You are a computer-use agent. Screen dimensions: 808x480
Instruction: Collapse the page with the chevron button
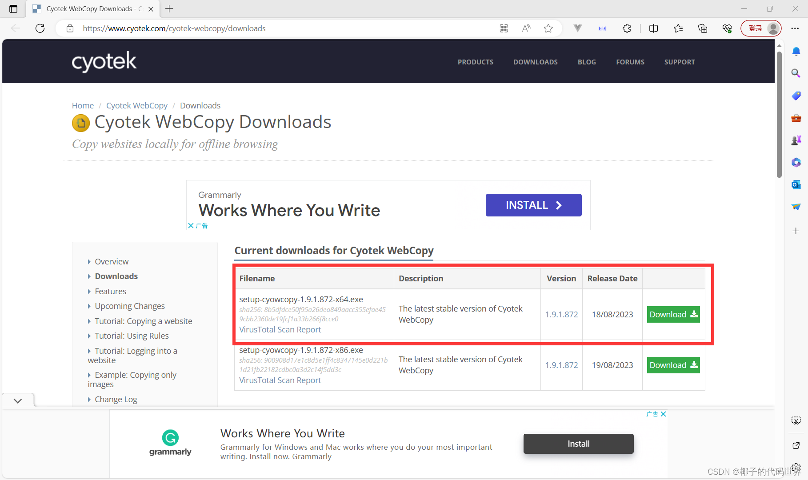tap(18, 400)
